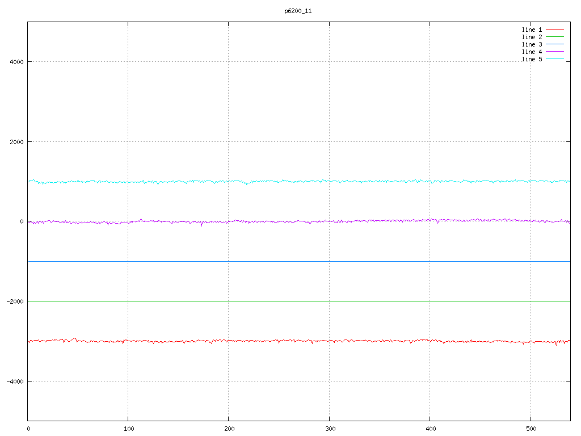Click the blue legend sample for line 3
This screenshot has height=436, width=581.
coord(555,44)
